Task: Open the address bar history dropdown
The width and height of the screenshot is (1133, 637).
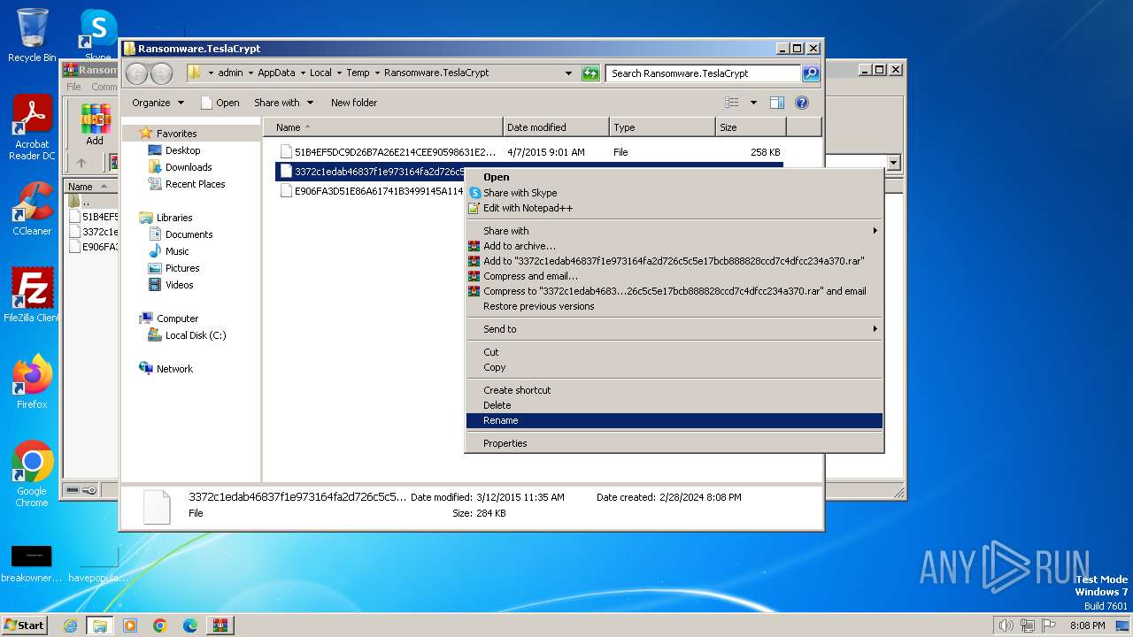Action: tap(568, 73)
